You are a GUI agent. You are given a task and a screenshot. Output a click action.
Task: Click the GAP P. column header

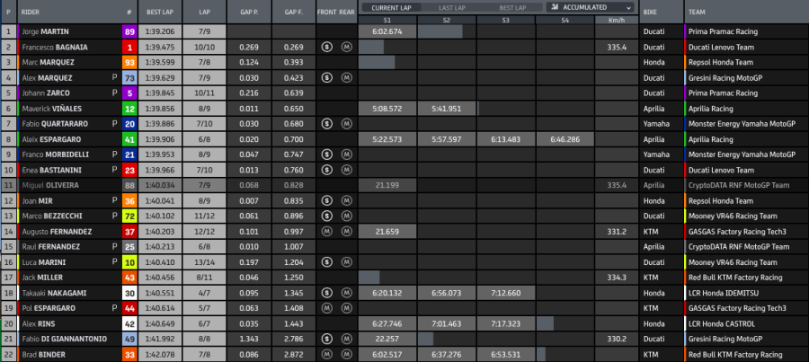(249, 12)
